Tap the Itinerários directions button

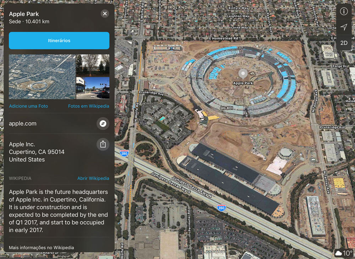click(x=59, y=40)
